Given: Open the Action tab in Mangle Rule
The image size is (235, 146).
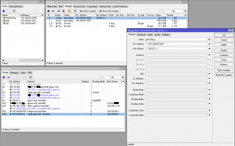Looking at the screenshot, I should pos(158,35).
